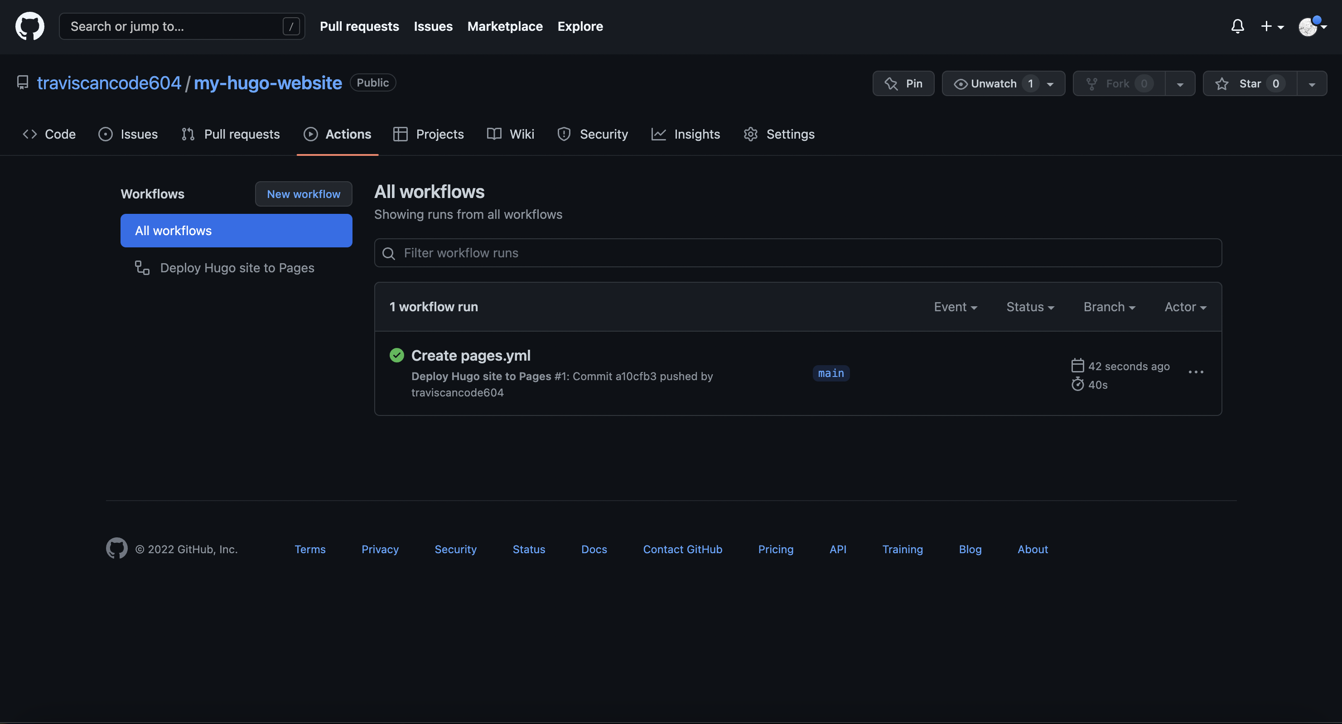Pin this repository
1342x724 pixels.
[903, 83]
